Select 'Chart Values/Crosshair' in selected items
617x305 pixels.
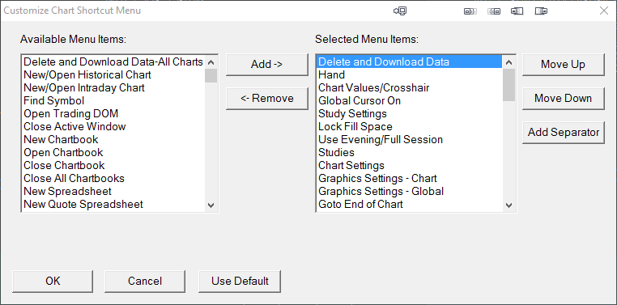click(410, 87)
